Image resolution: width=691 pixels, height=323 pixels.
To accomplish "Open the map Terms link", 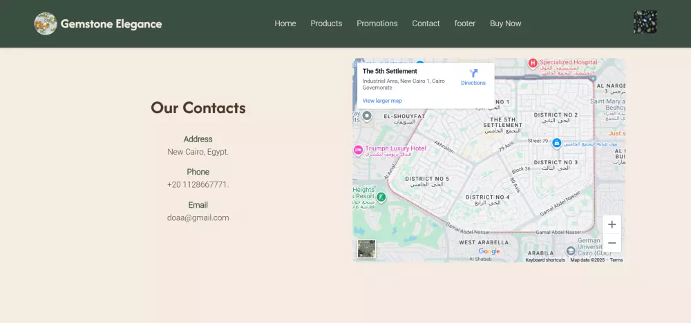I will tap(616, 260).
